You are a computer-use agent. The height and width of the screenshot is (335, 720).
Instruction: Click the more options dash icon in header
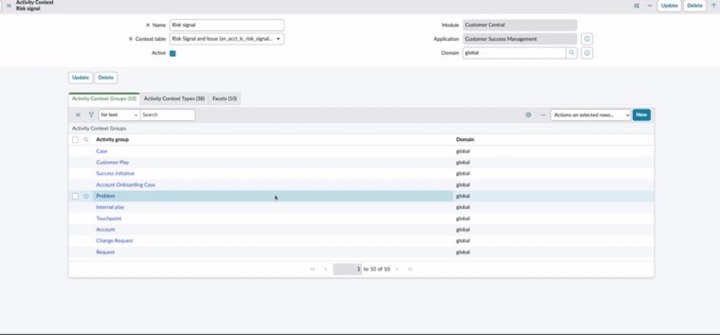click(649, 6)
